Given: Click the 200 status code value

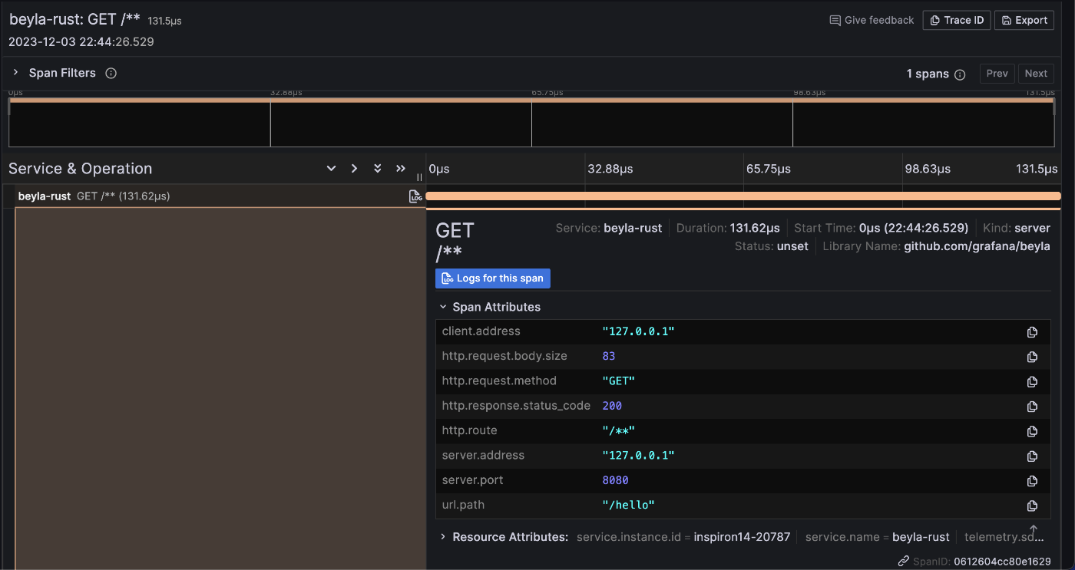Looking at the screenshot, I should click(x=612, y=406).
